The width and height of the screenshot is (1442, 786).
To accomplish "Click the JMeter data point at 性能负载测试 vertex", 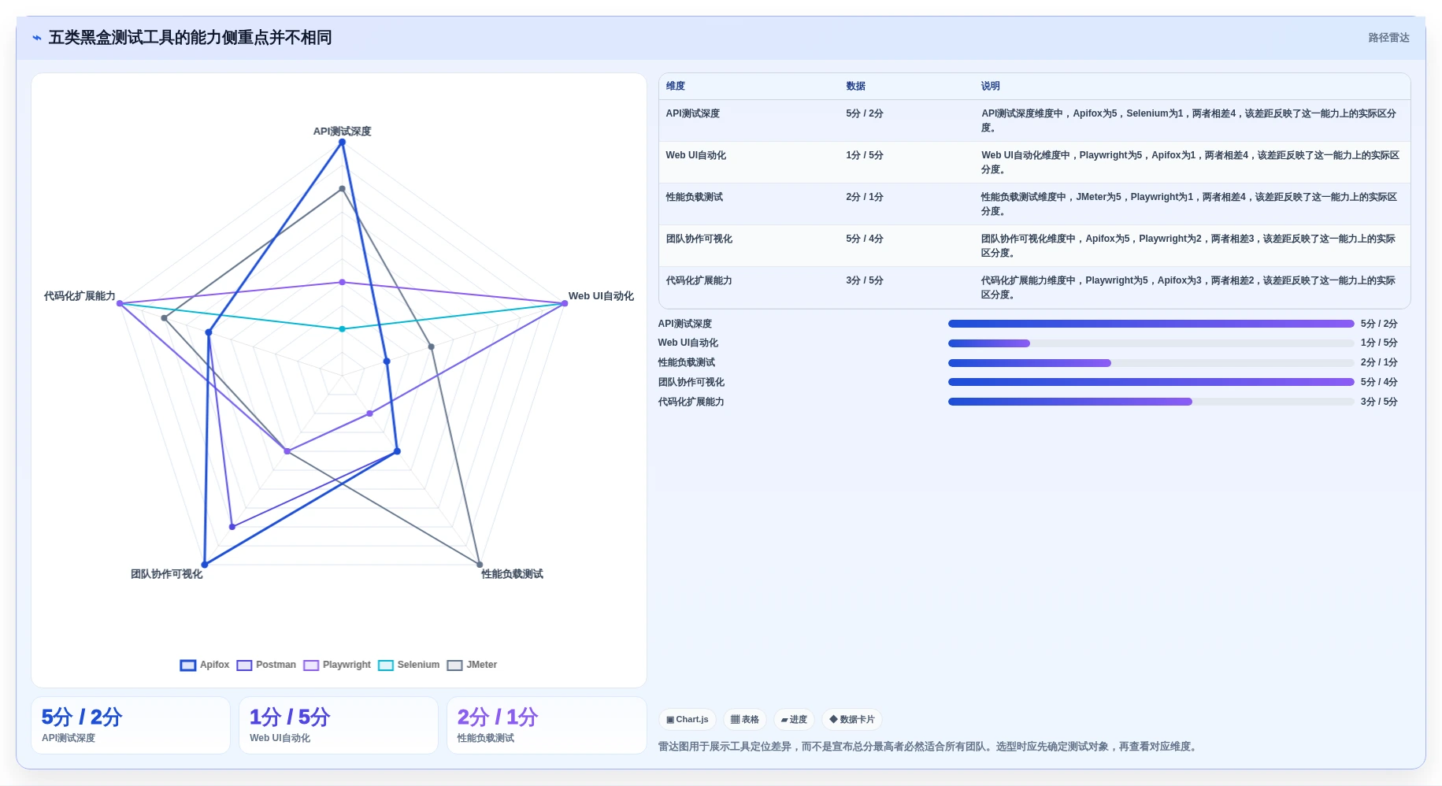I will click(x=480, y=565).
